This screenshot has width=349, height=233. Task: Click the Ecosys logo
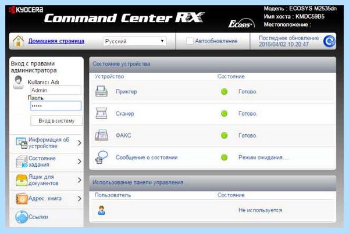(x=241, y=24)
